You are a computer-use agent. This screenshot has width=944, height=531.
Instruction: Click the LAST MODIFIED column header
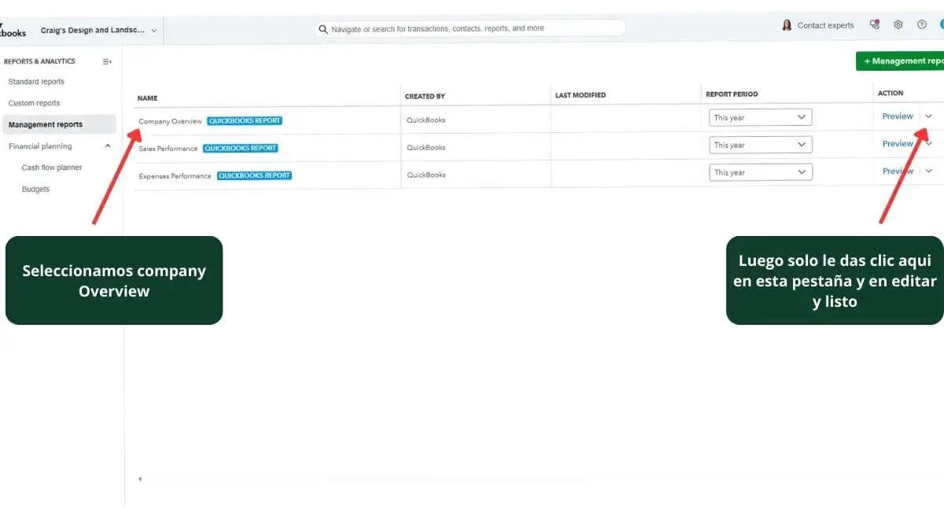click(x=581, y=95)
